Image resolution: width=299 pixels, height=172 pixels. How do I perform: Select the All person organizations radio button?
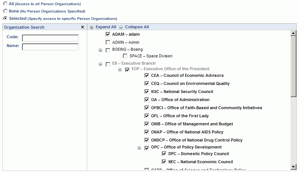(x=6, y=4)
